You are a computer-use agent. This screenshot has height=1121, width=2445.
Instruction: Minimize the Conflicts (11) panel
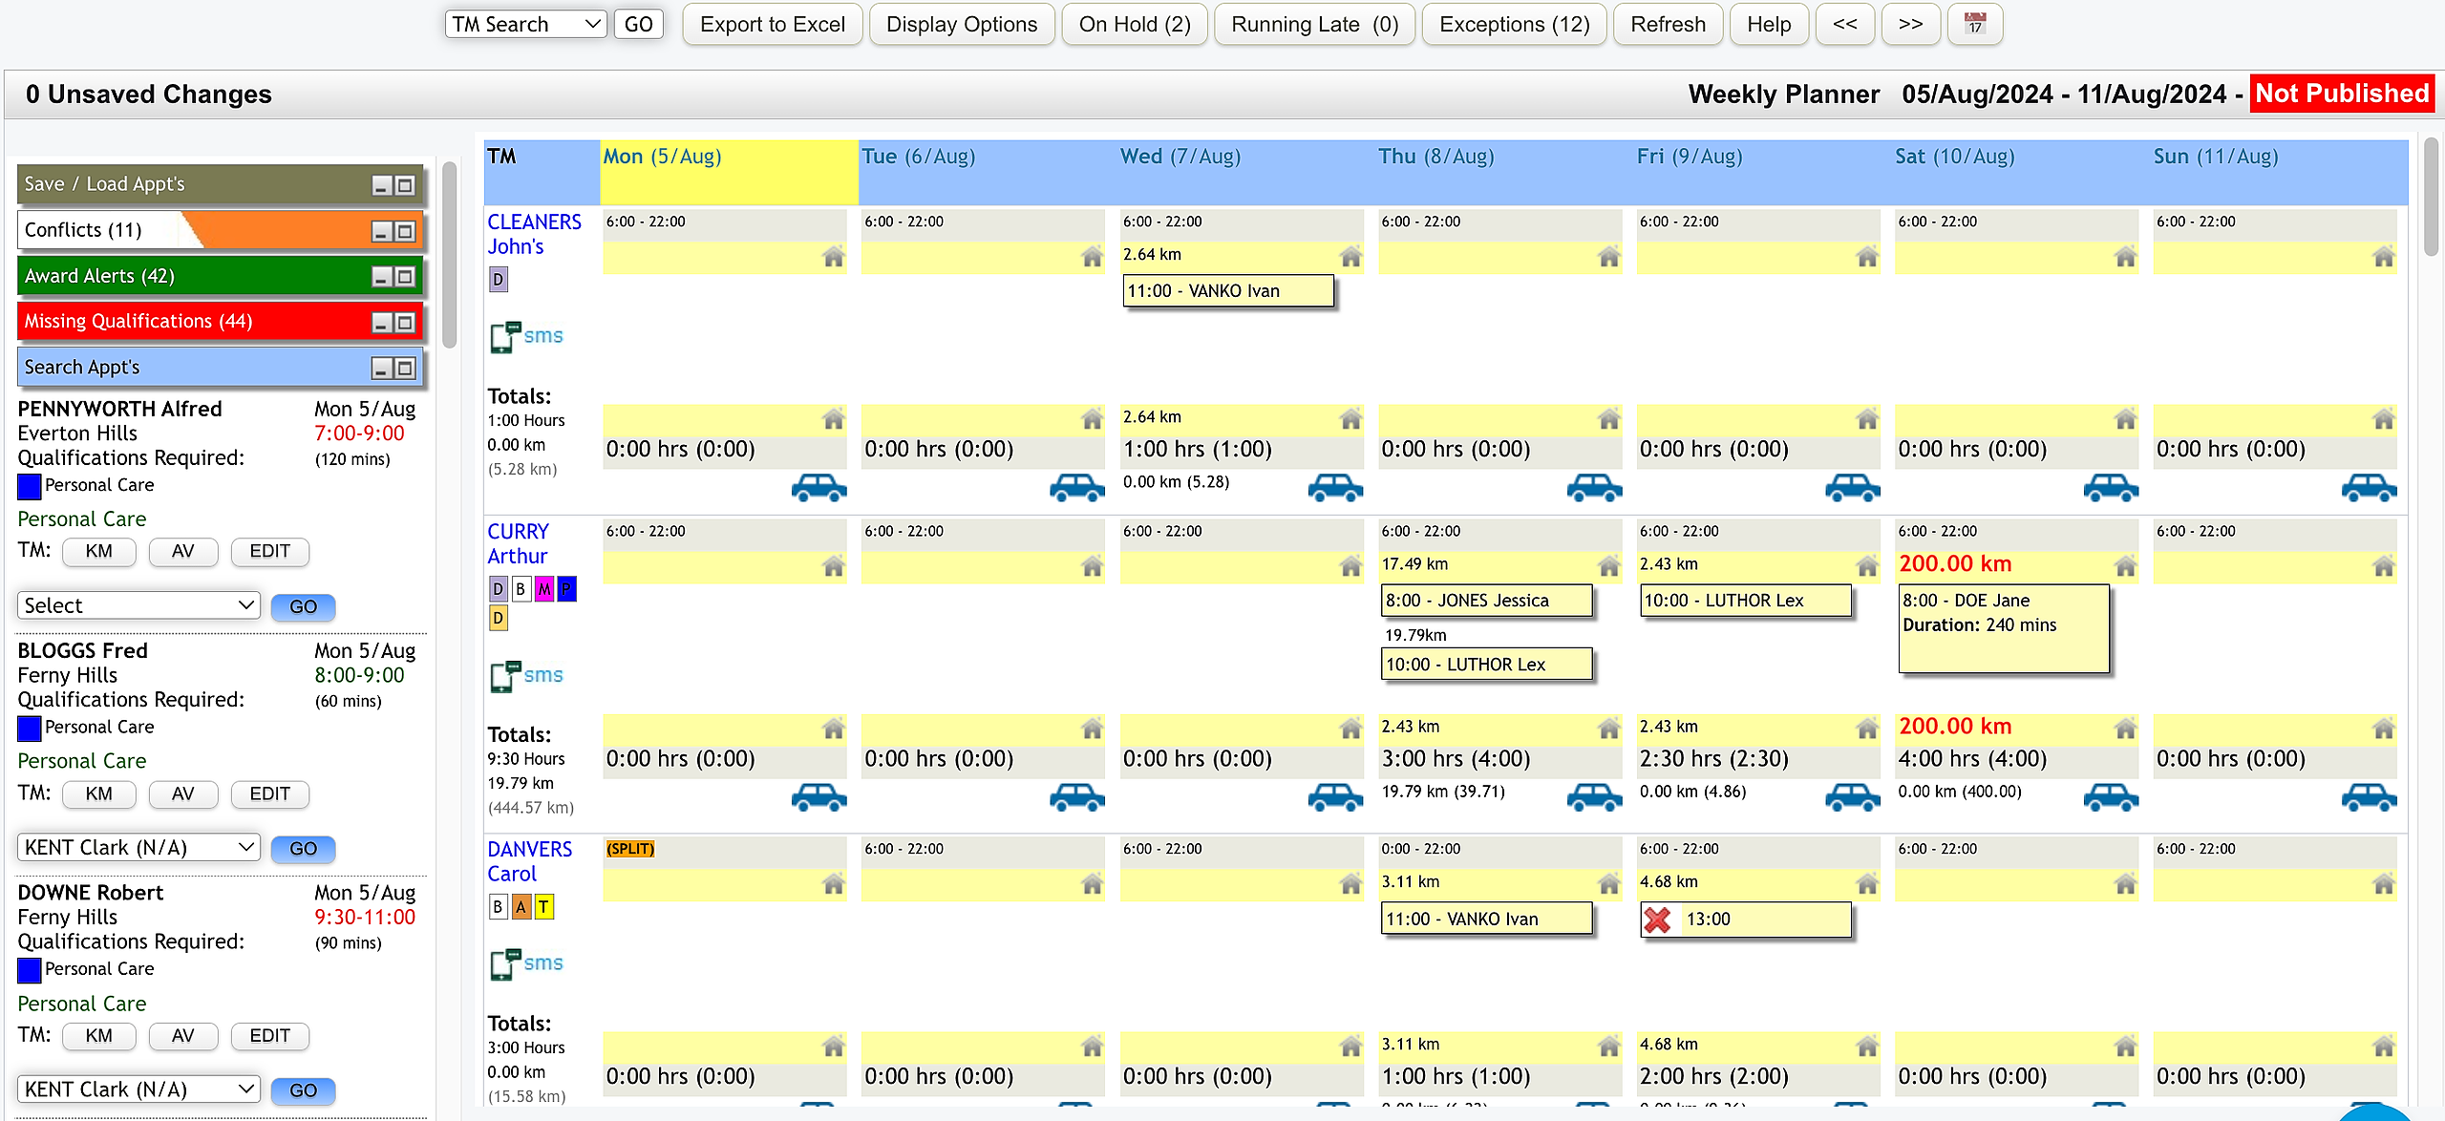pos(381,231)
